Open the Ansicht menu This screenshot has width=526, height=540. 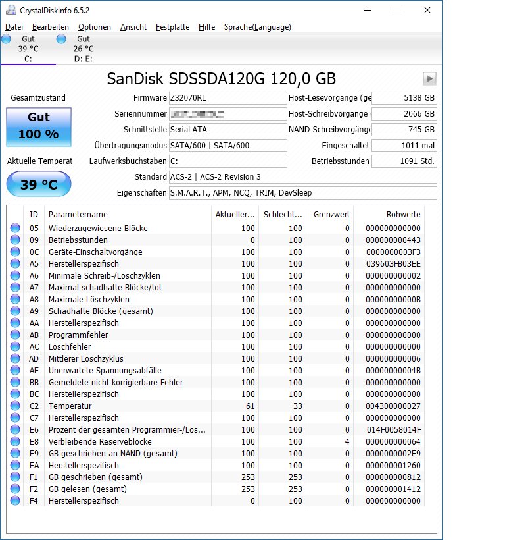pos(133,27)
